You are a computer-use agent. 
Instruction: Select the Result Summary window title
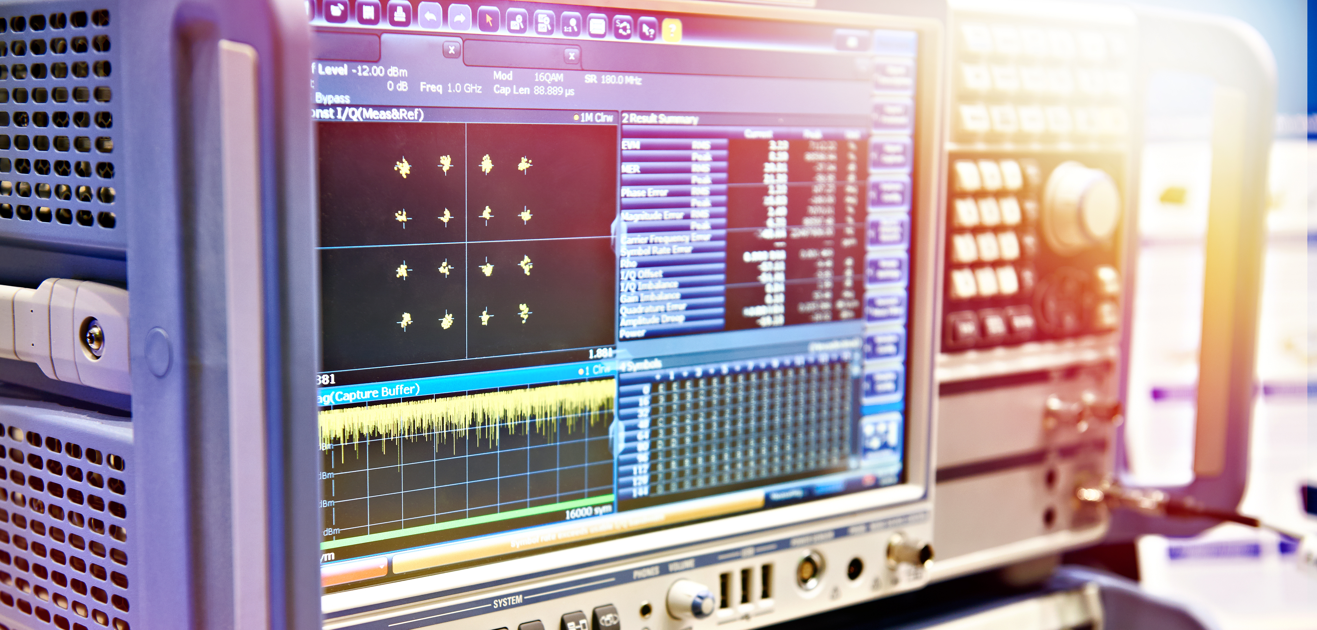(x=659, y=118)
